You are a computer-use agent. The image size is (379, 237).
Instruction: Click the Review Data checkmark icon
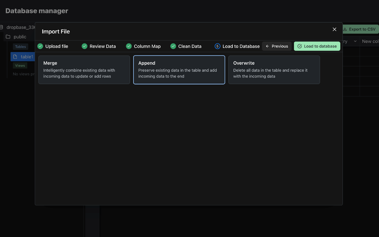click(84, 46)
